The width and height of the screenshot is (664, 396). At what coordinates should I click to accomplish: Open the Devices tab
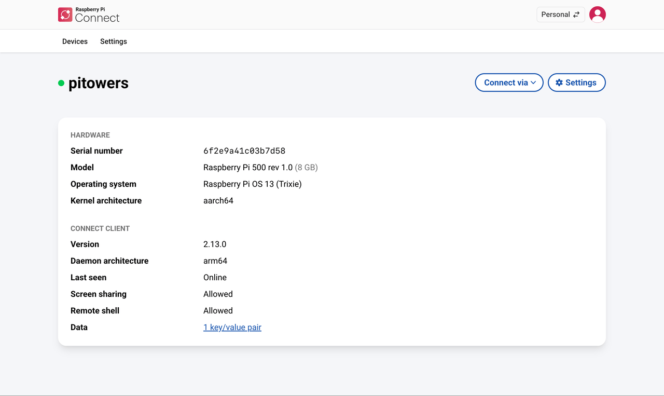(75, 42)
